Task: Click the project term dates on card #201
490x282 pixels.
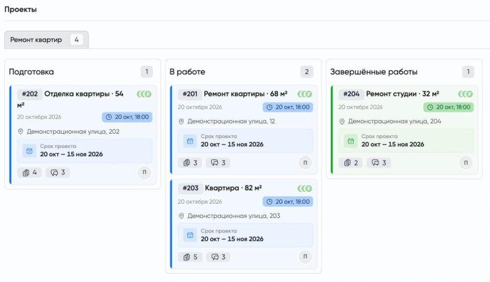Action: pyautogui.click(x=232, y=144)
